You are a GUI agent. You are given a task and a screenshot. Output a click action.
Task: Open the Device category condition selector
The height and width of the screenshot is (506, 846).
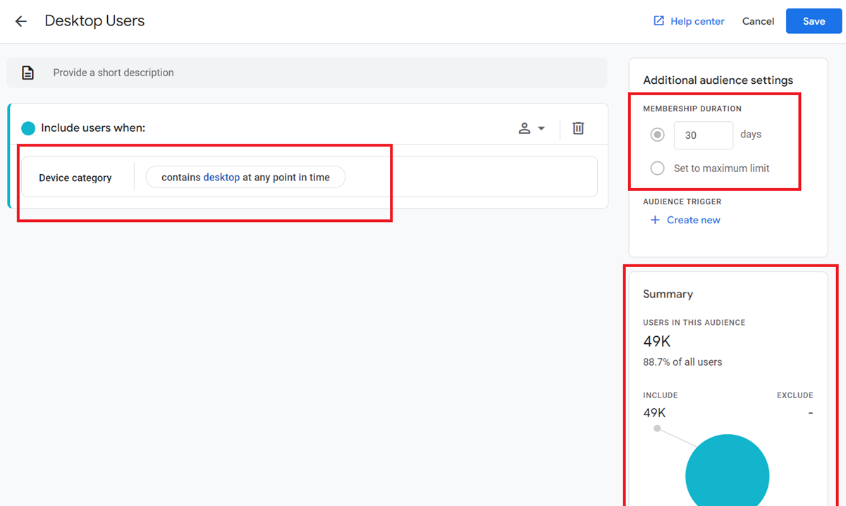75,178
